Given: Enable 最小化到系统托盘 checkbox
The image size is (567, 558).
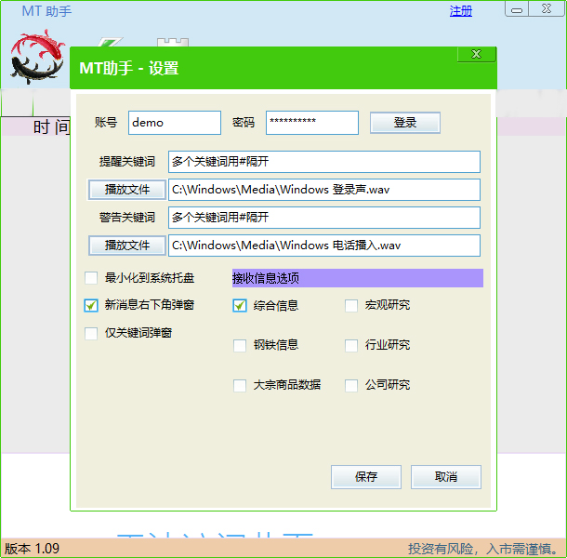Looking at the screenshot, I should pyautogui.click(x=91, y=277).
